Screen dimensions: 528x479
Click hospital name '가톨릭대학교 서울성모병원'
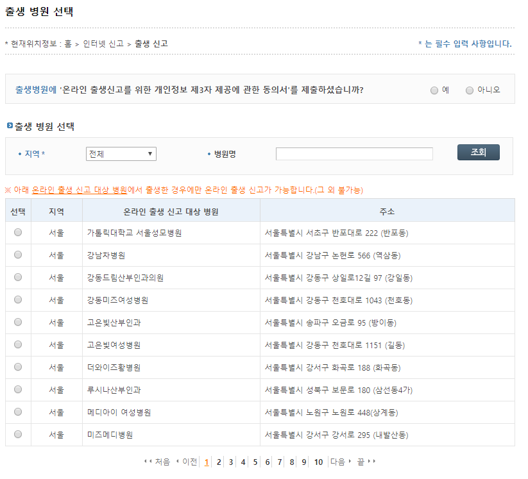click(x=134, y=233)
